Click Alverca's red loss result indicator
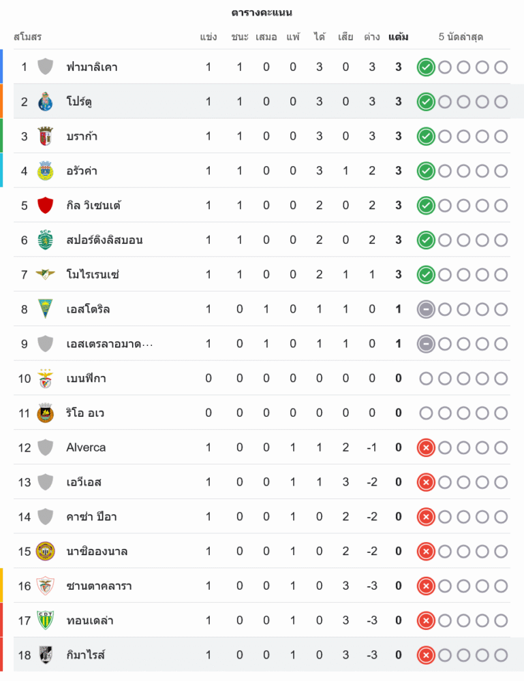This screenshot has height=681, width=524. tap(426, 447)
